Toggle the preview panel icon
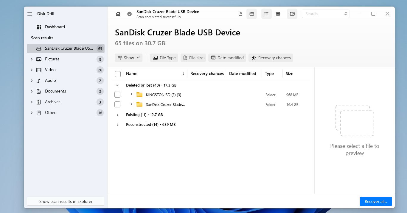The width and height of the screenshot is (407, 213). pyautogui.click(x=292, y=14)
